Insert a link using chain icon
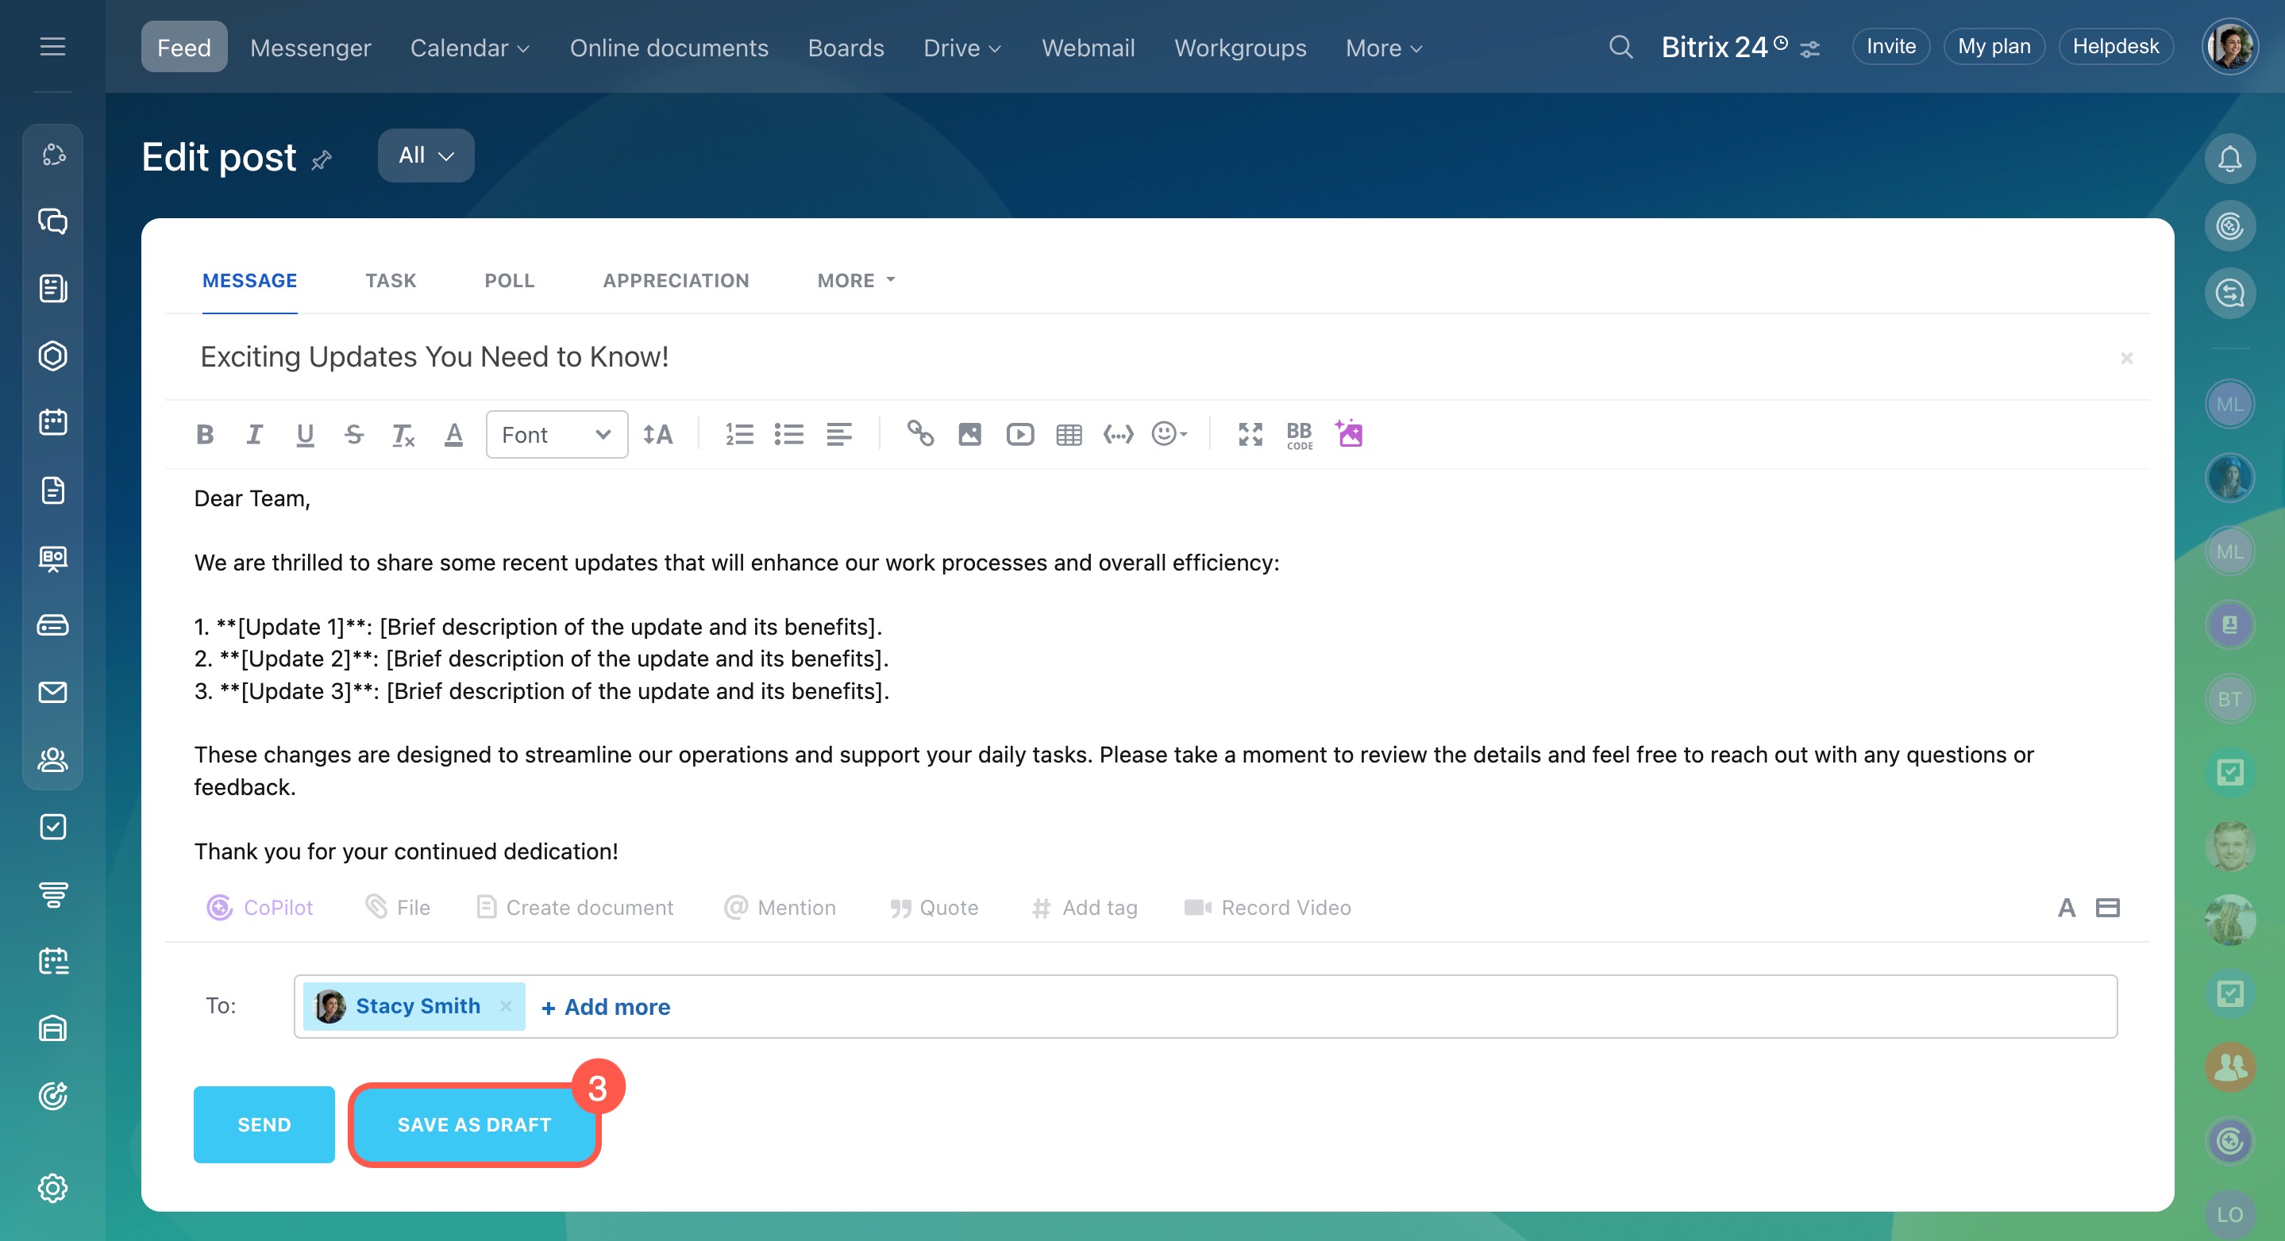This screenshot has width=2285, height=1241. tap(920, 434)
